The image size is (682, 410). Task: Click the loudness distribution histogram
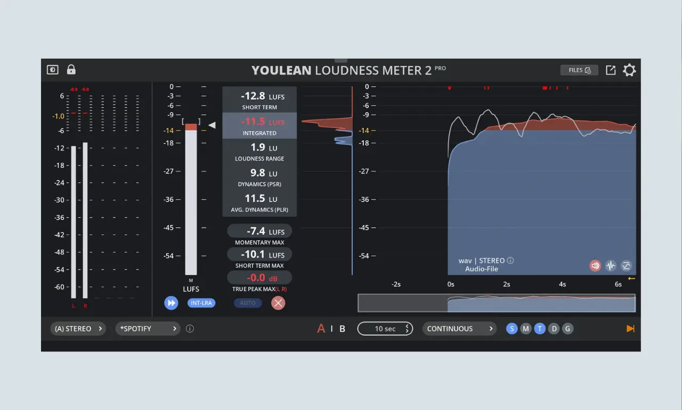click(327, 181)
